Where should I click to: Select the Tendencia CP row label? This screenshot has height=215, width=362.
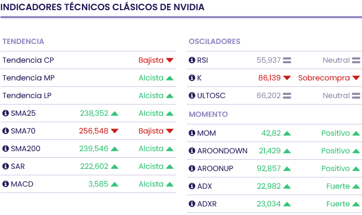(x=28, y=60)
